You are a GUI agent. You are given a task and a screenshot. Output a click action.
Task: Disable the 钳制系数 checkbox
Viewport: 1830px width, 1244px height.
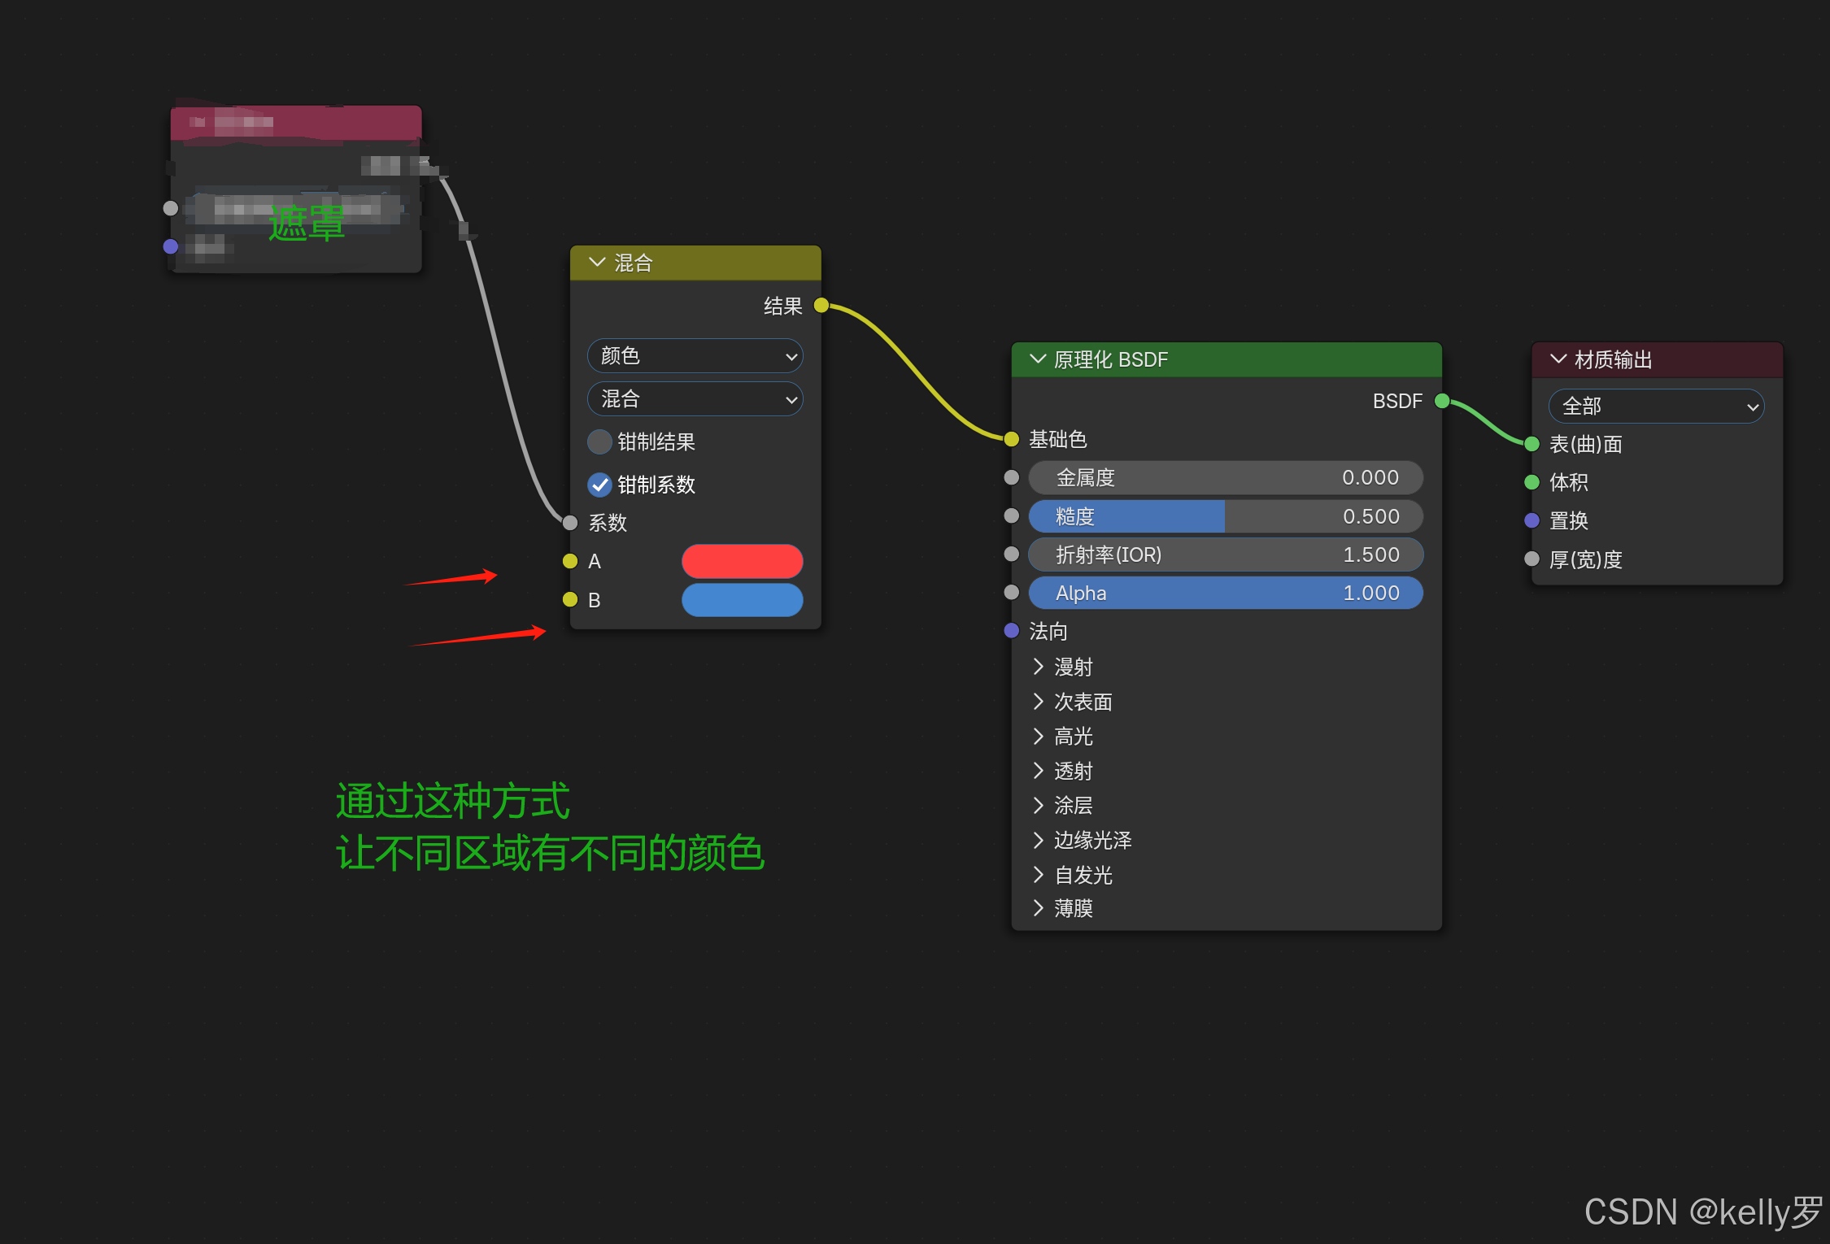click(x=599, y=485)
